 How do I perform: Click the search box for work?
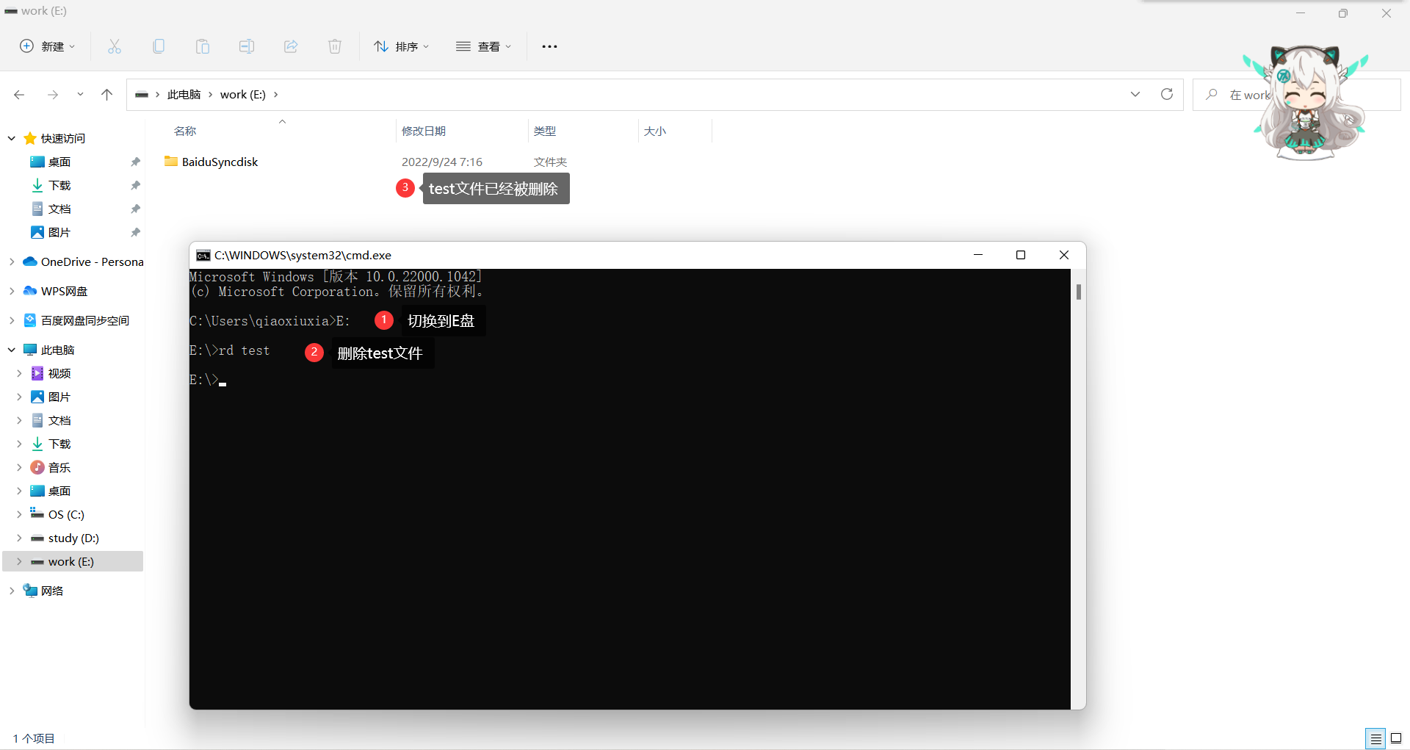(x=1297, y=95)
